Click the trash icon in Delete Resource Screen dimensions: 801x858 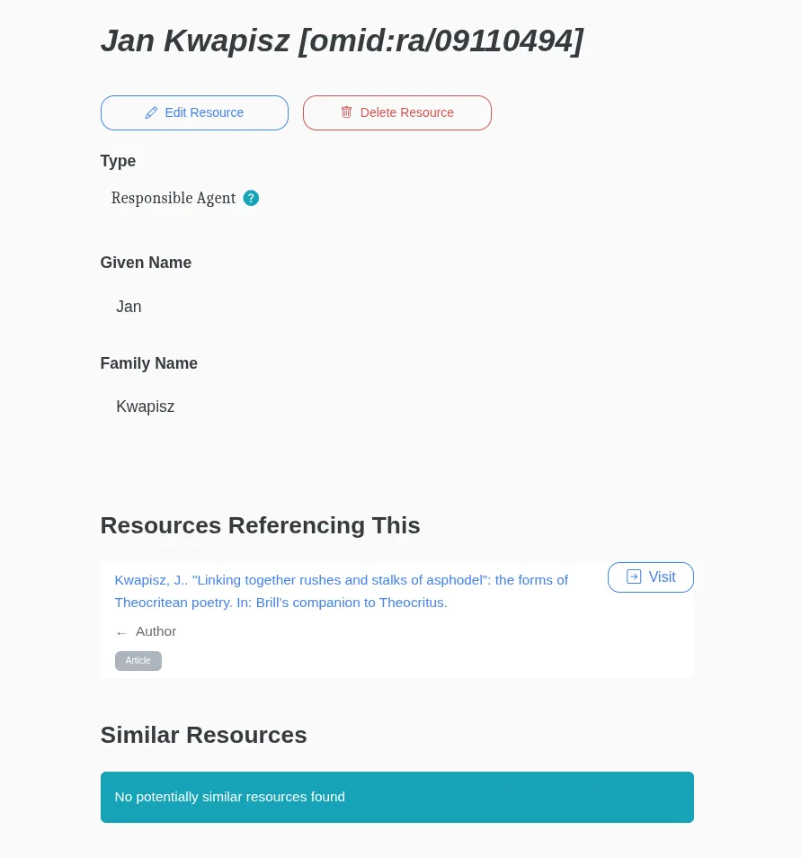(x=346, y=112)
